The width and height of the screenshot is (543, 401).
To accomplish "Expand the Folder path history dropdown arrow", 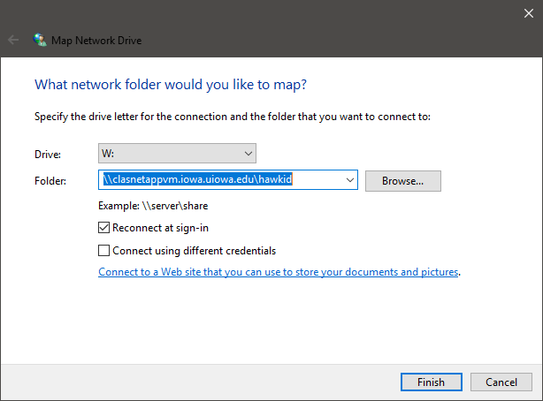I will click(x=349, y=180).
